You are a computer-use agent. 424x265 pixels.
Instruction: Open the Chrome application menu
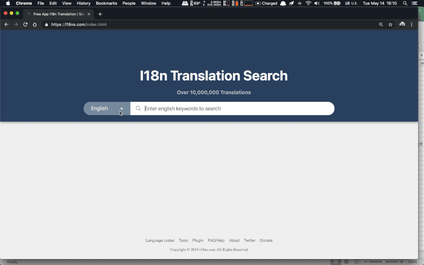(x=24, y=3)
